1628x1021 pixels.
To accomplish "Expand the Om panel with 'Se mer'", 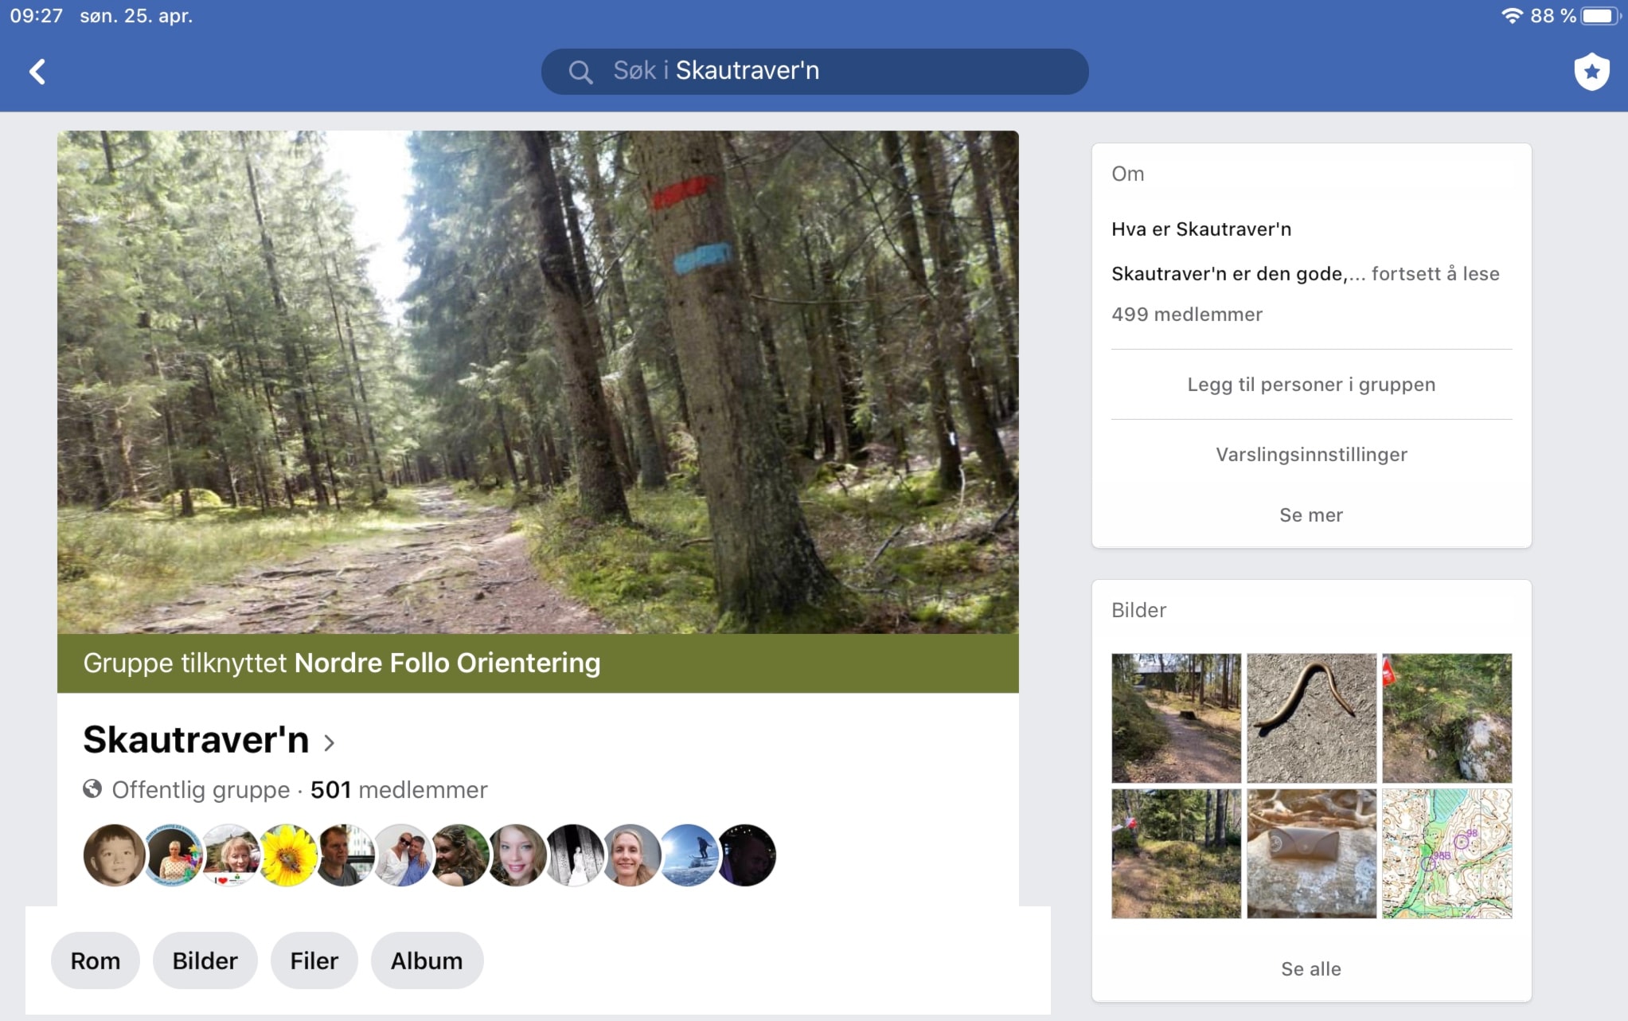I will 1311,515.
